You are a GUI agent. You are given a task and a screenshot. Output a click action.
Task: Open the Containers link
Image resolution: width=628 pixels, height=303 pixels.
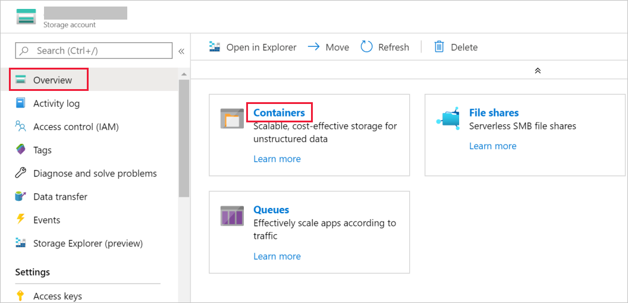point(279,112)
